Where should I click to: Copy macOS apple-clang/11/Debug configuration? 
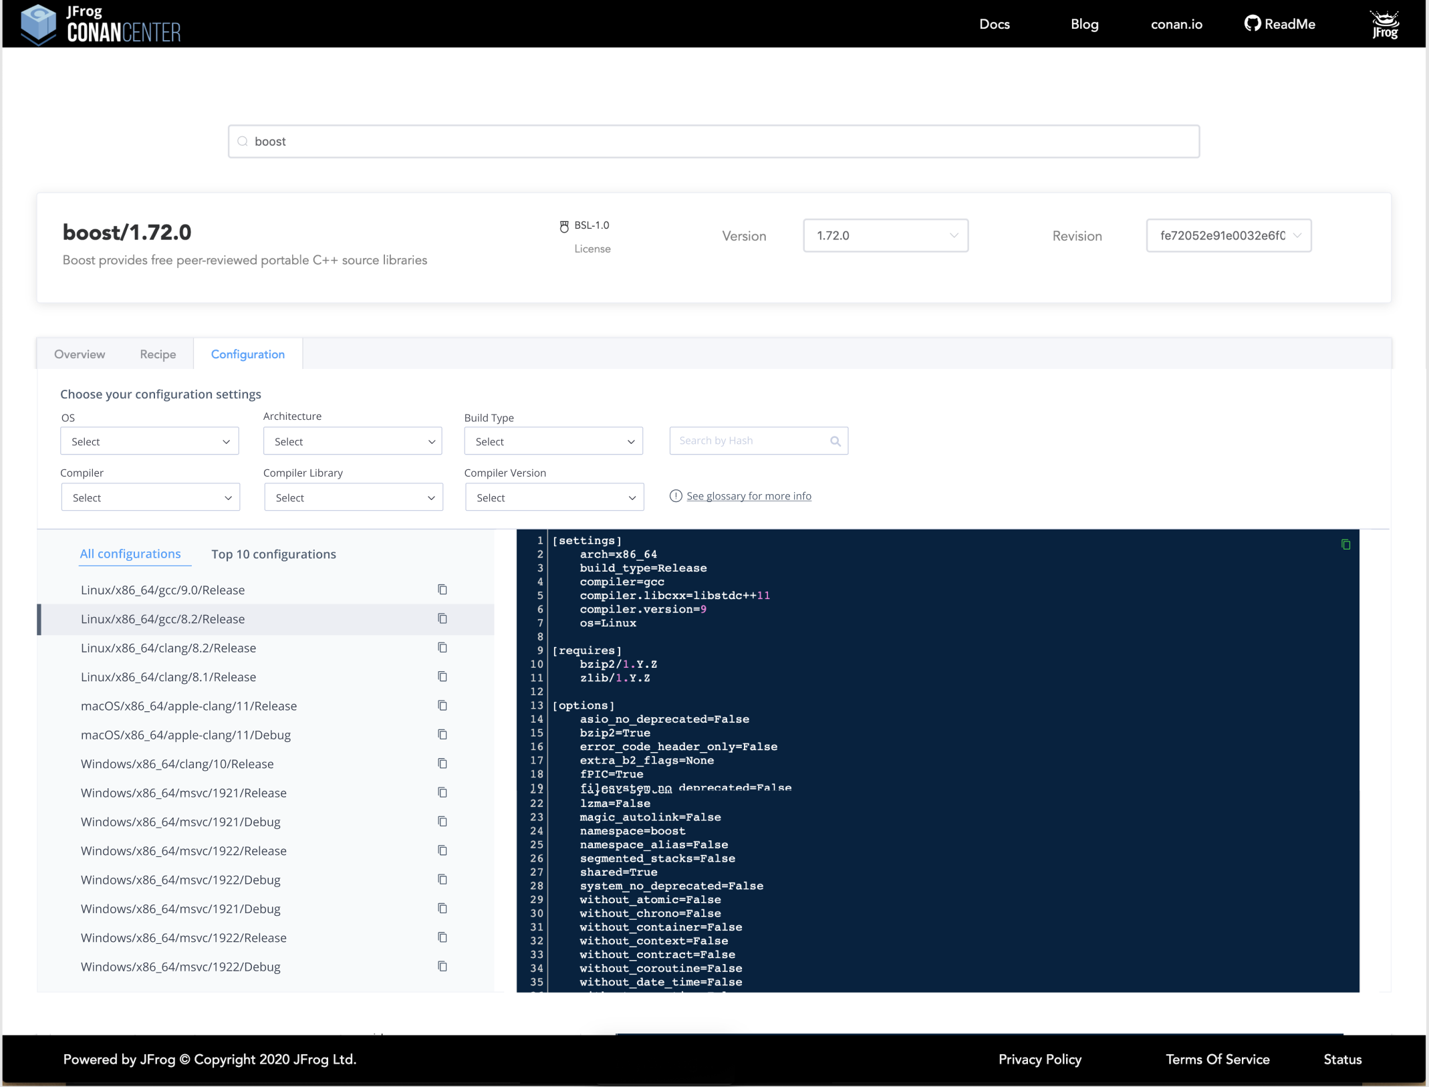point(442,734)
